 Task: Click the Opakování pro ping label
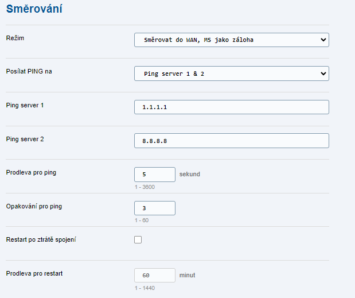[34, 207]
